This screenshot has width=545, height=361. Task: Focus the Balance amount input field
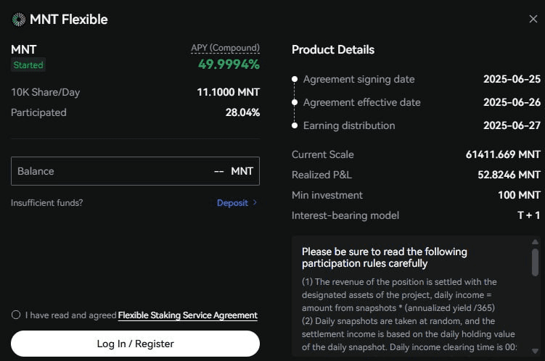(x=135, y=171)
